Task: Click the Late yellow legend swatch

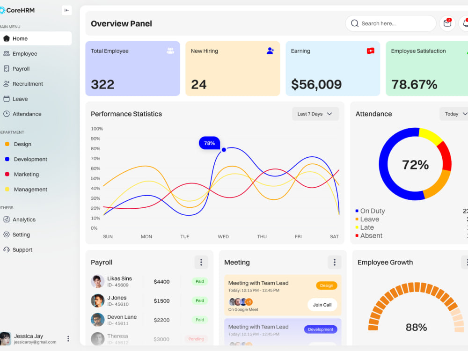Action: (x=357, y=227)
